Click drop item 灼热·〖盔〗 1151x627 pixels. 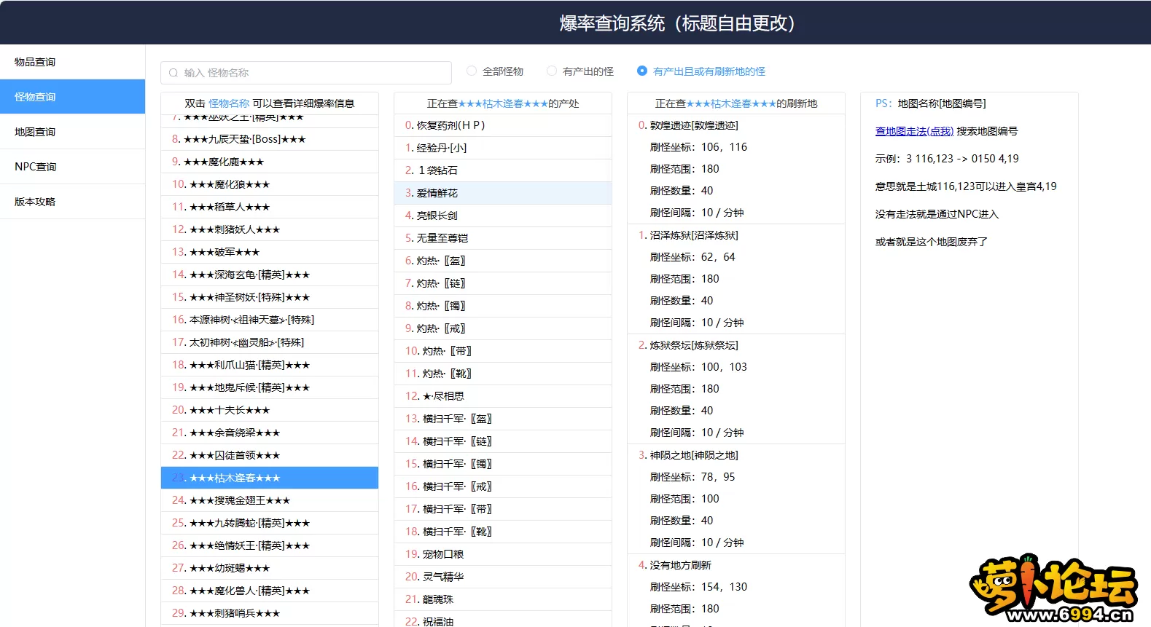click(503, 261)
